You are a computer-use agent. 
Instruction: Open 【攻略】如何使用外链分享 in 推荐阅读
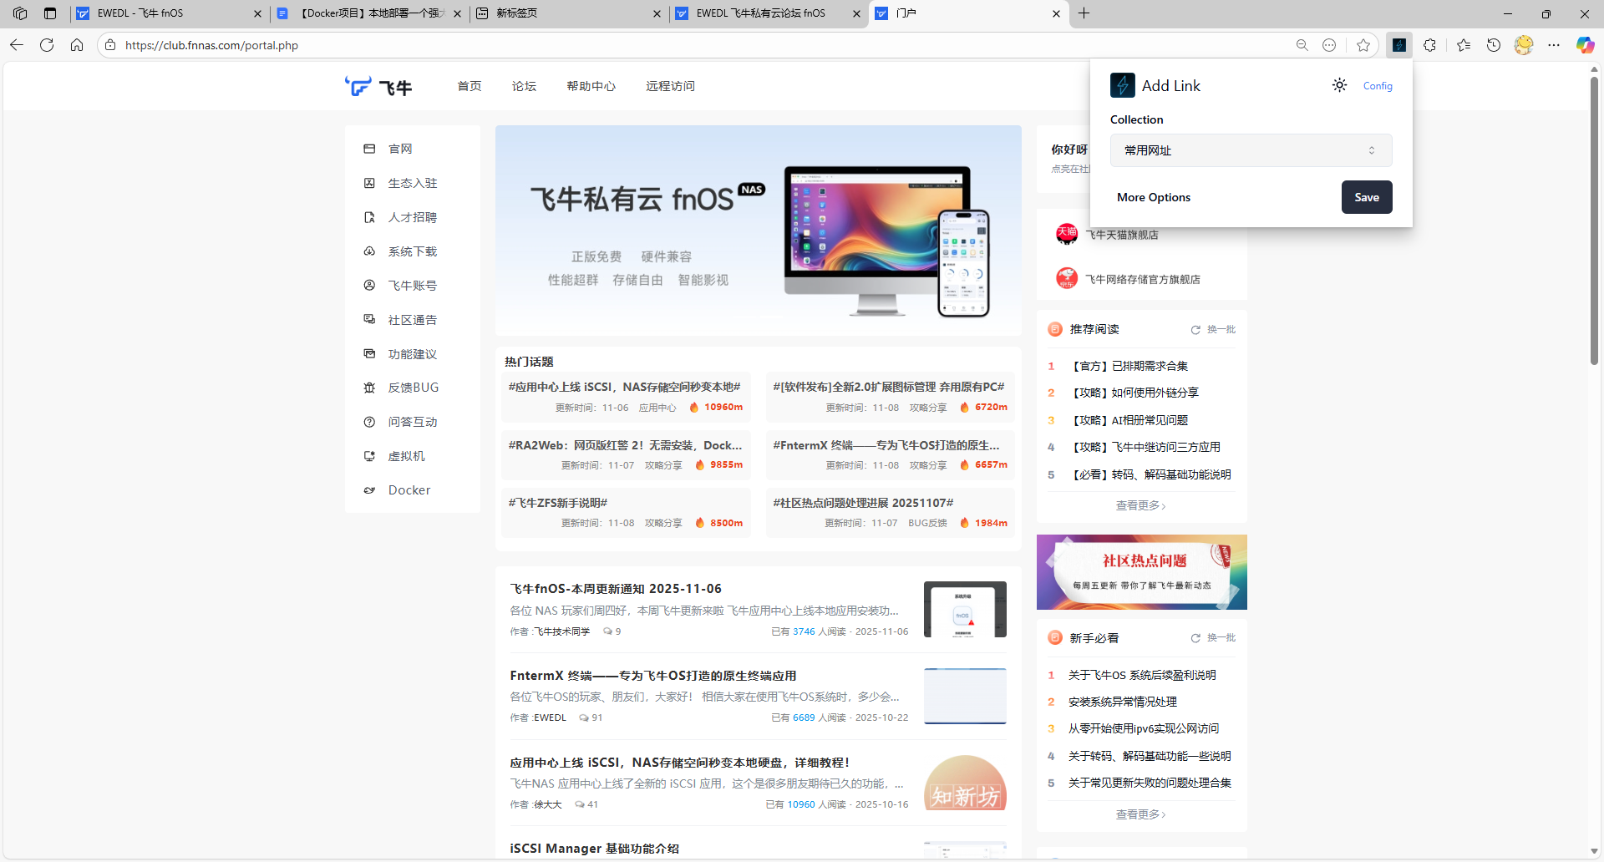coord(1133,393)
